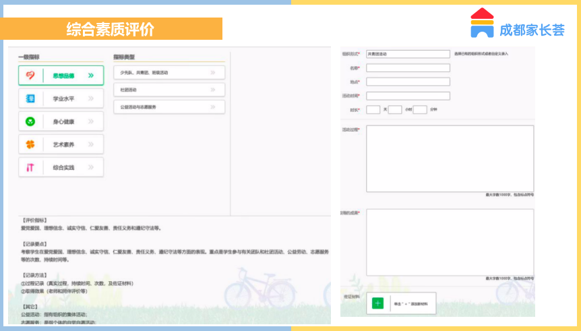
Task: Click the 天 (days) duration box
Action: [x=373, y=109]
